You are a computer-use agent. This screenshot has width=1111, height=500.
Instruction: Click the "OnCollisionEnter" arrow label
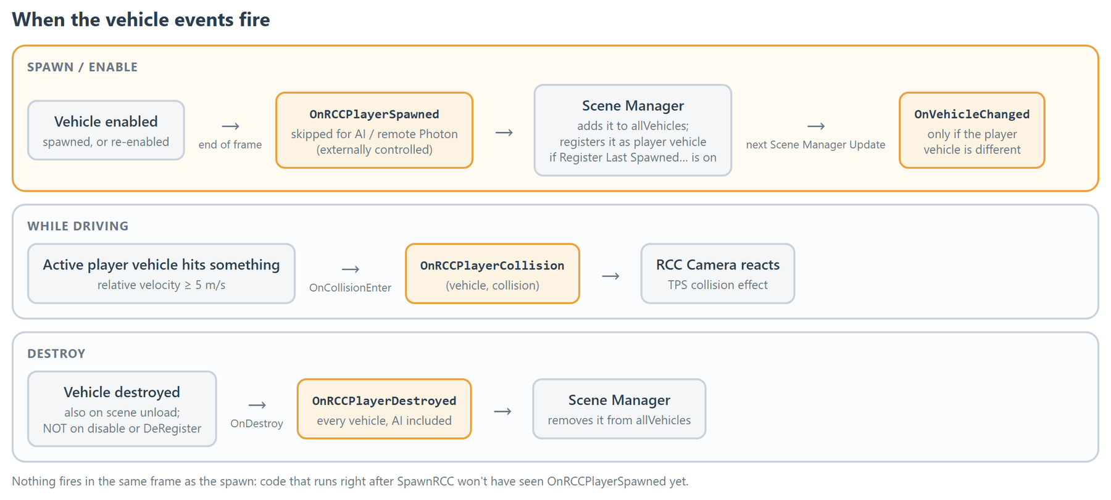(350, 287)
